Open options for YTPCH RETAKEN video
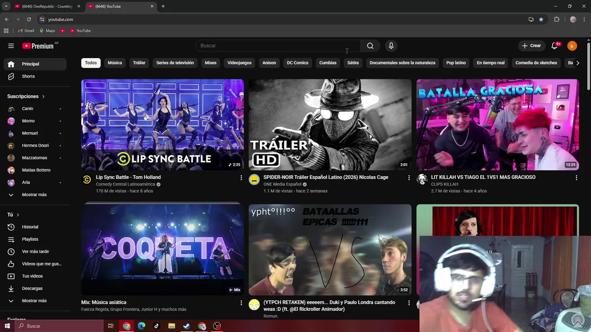Image resolution: width=591 pixels, height=332 pixels. click(x=409, y=303)
